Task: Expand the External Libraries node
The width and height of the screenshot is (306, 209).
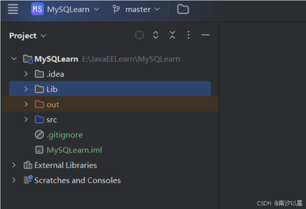Action: coord(14,165)
